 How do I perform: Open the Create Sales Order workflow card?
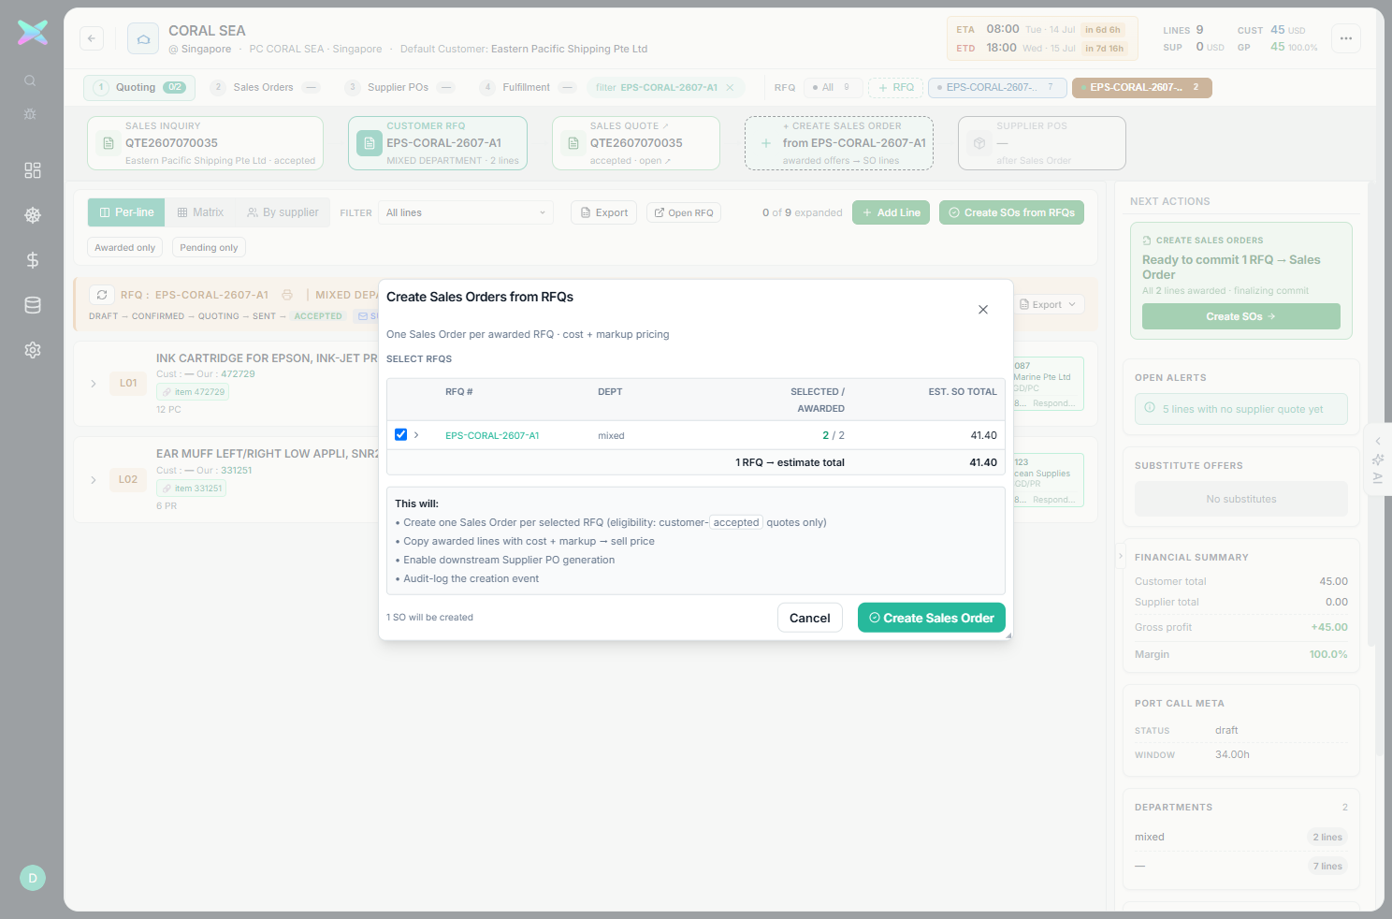pos(839,143)
